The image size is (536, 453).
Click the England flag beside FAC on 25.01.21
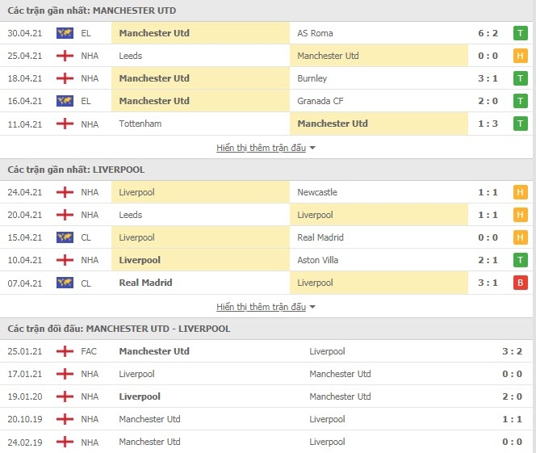[x=65, y=351]
